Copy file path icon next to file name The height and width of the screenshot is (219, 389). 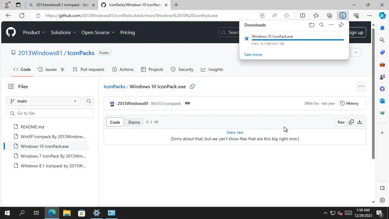pyautogui.click(x=192, y=86)
